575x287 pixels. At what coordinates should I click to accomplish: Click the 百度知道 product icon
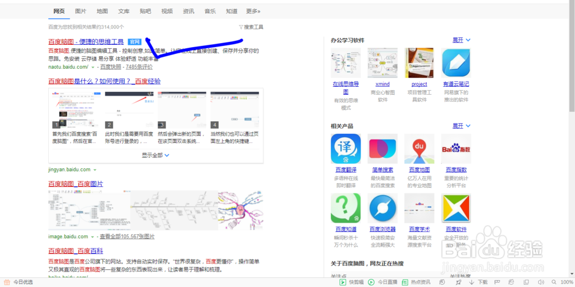coord(346,208)
